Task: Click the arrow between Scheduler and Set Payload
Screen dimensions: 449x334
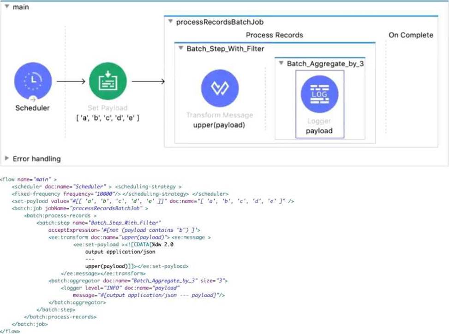Action: click(71, 82)
